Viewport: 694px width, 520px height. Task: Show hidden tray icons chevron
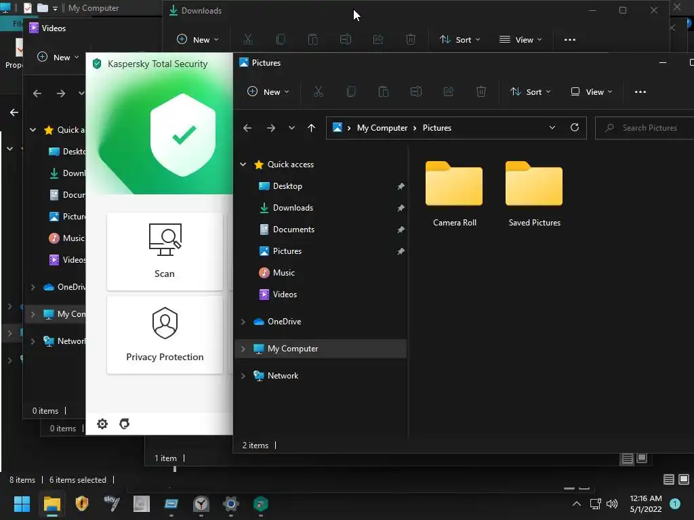(x=576, y=504)
